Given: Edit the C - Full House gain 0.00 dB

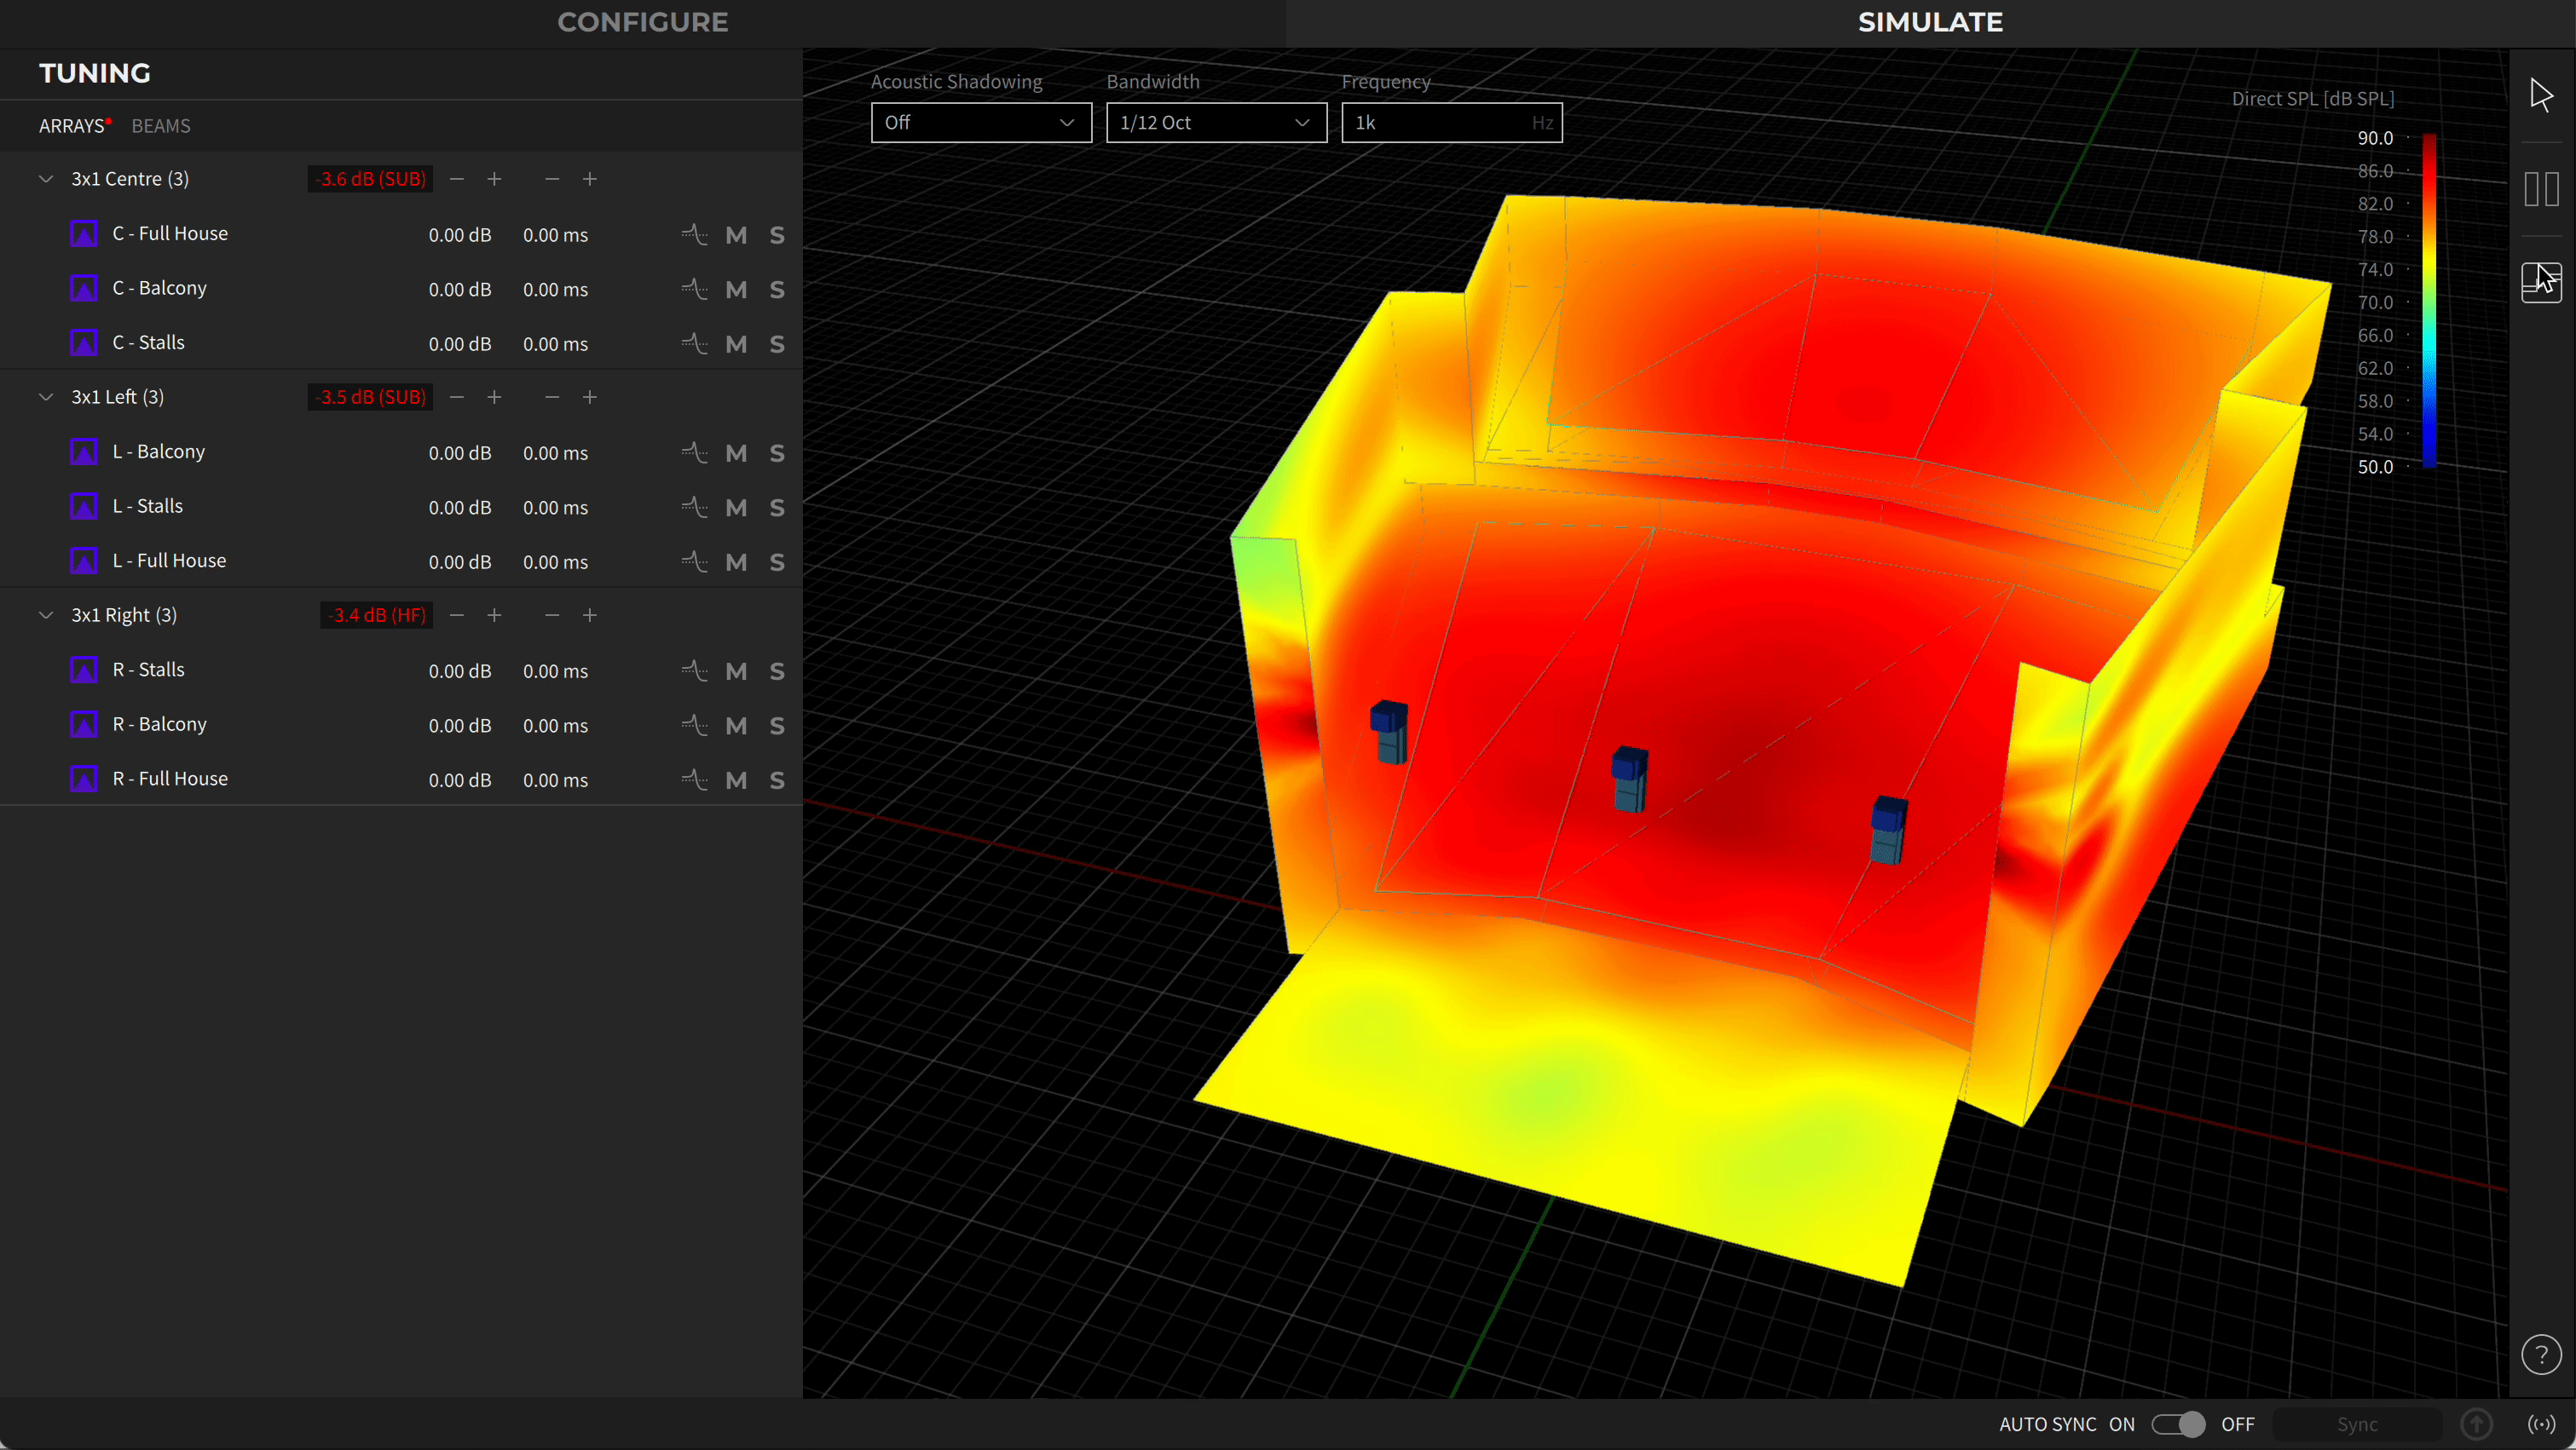Looking at the screenshot, I should [460, 235].
